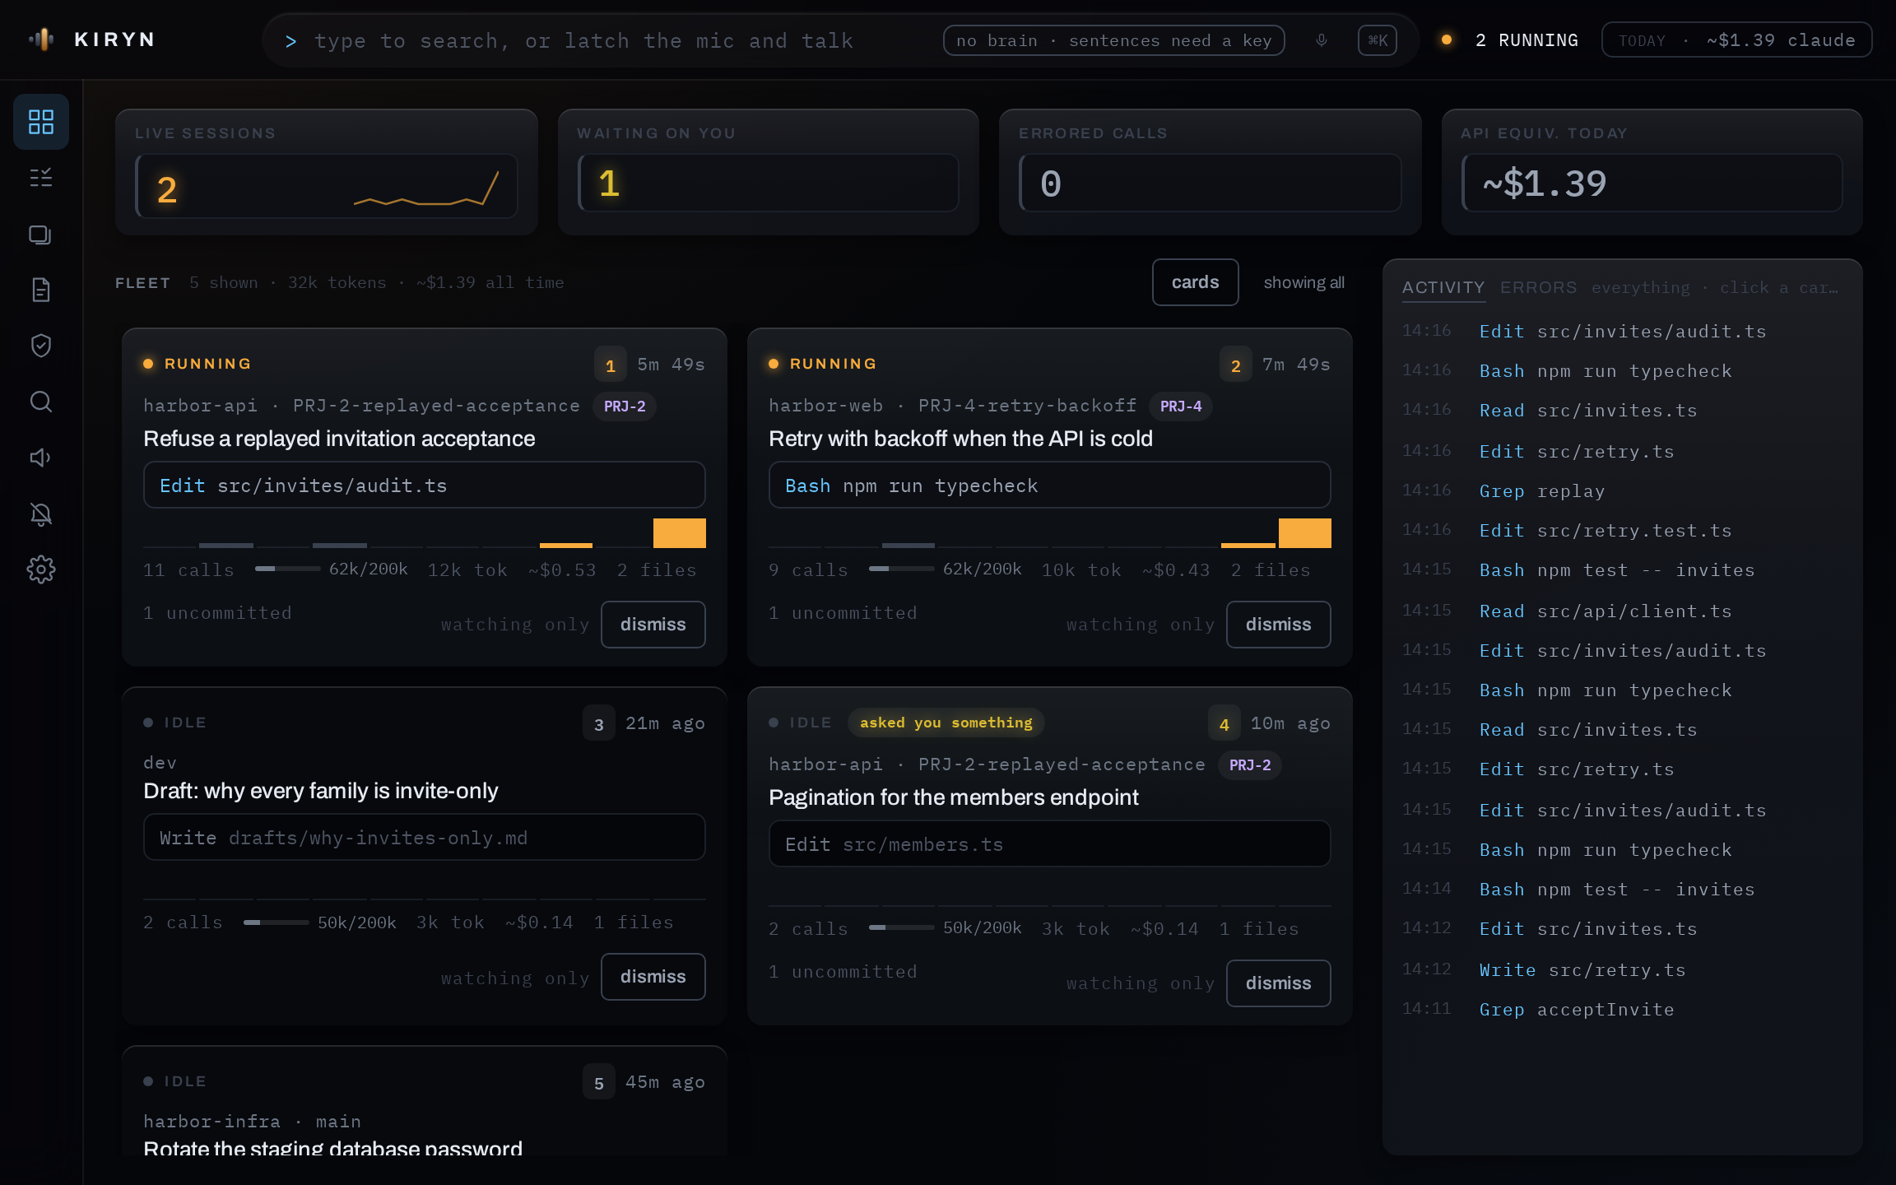This screenshot has height=1185, width=1896.
Task: Click the microphone icon in search bar
Action: pos(1322,40)
